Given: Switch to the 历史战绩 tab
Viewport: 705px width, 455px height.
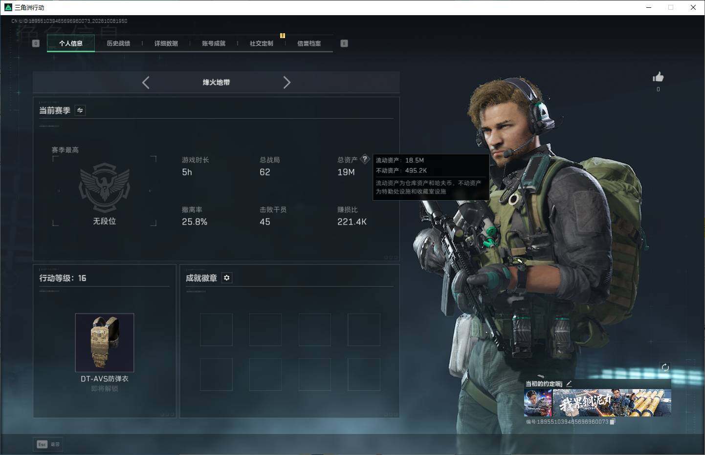Looking at the screenshot, I should (x=118, y=43).
